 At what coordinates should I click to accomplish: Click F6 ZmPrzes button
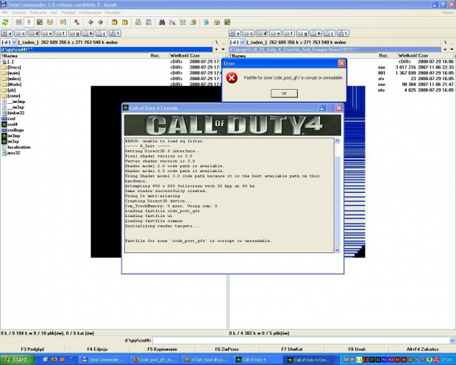[x=227, y=350]
